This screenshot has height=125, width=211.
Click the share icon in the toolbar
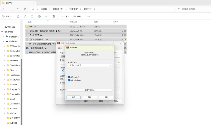pos(46,16)
